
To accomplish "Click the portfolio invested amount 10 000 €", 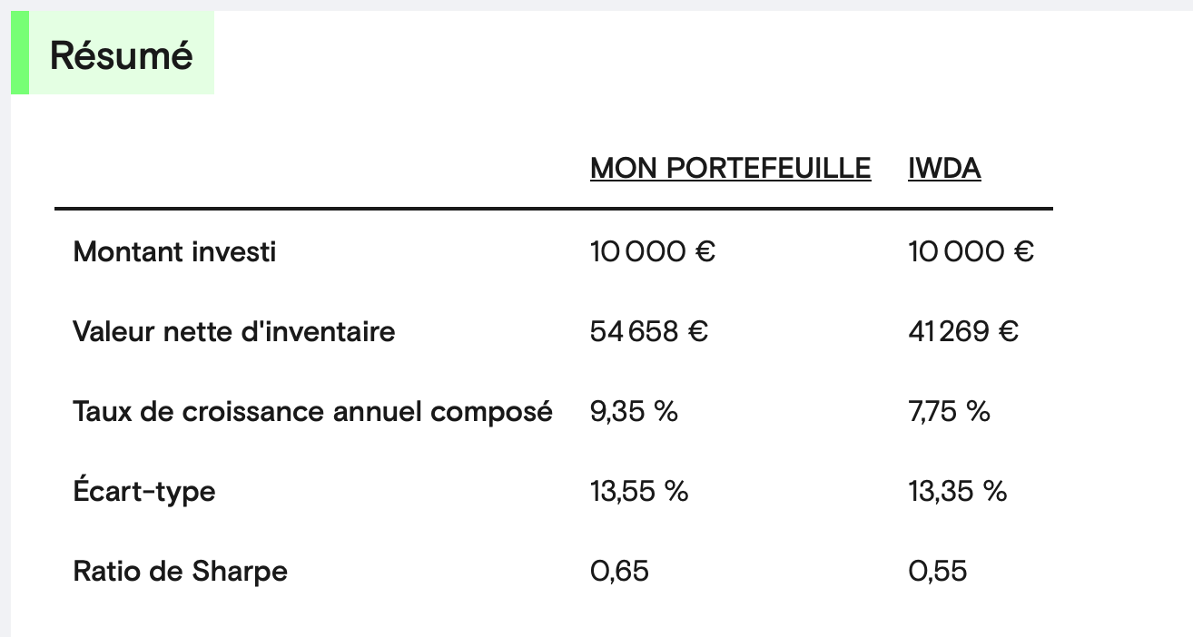I will pyautogui.click(x=653, y=251).
